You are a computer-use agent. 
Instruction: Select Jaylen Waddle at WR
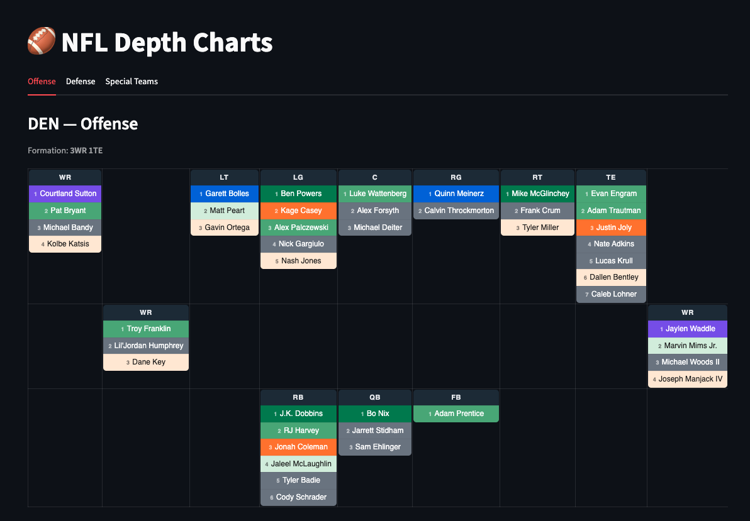(x=687, y=329)
